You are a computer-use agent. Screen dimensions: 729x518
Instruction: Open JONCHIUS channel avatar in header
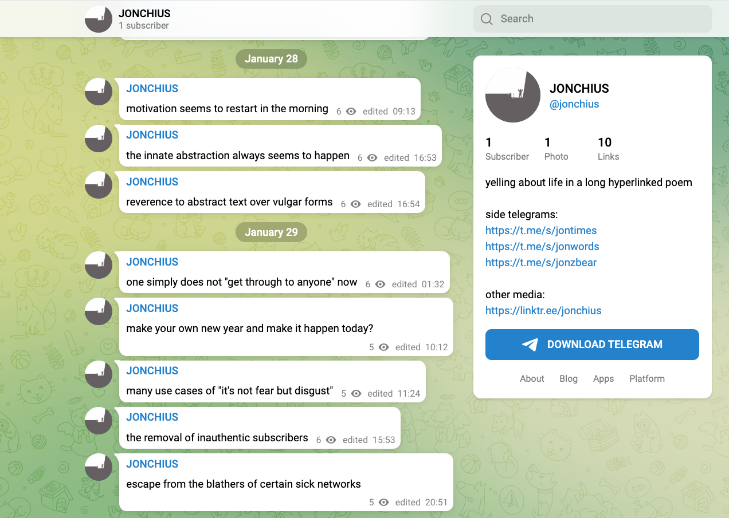[99, 19]
